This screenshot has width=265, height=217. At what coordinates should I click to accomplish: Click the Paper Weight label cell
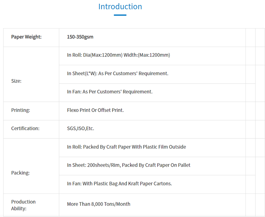pos(26,37)
